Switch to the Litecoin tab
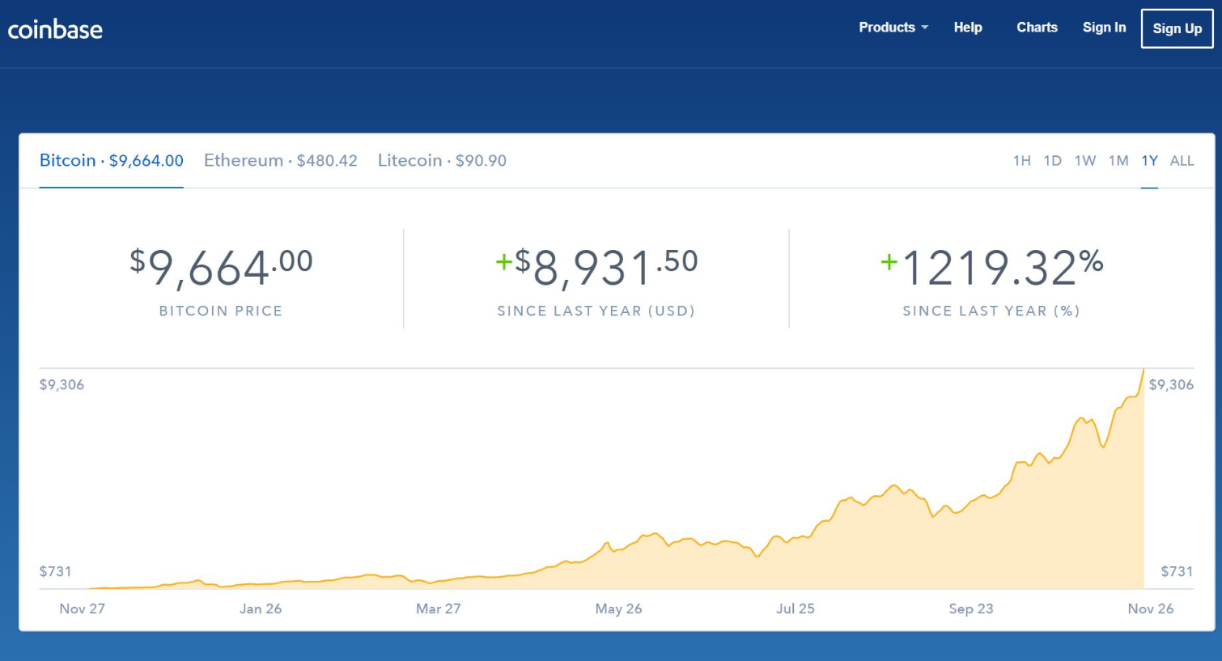 tap(442, 160)
